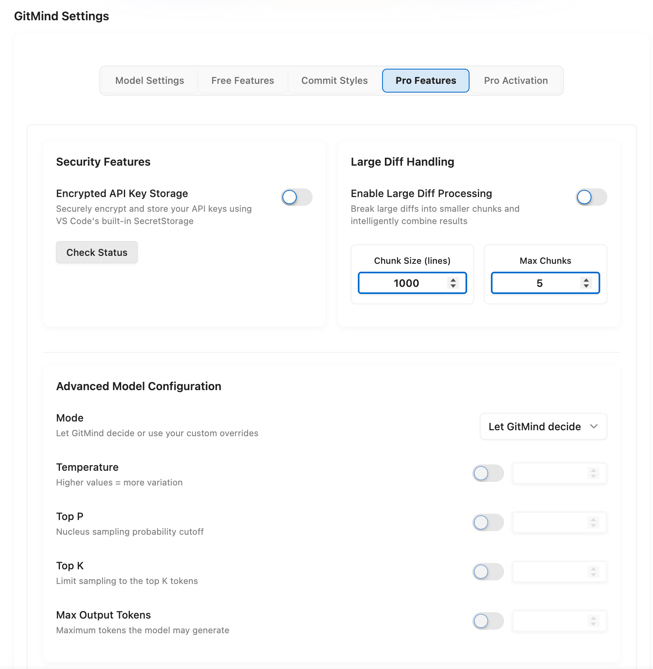Click the Max Chunks input field
653x669 pixels.
[545, 283]
